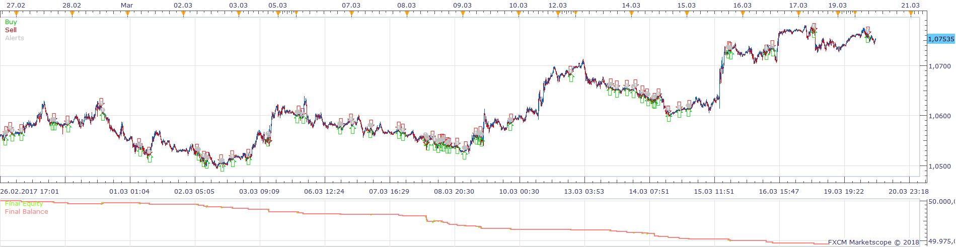Select the Final Equity legend label

(x=24, y=204)
